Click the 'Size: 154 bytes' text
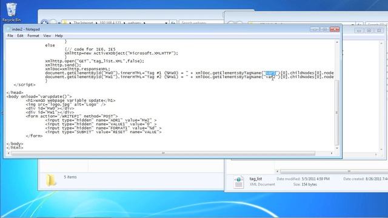This screenshot has width=388, height=218. tap(305, 184)
